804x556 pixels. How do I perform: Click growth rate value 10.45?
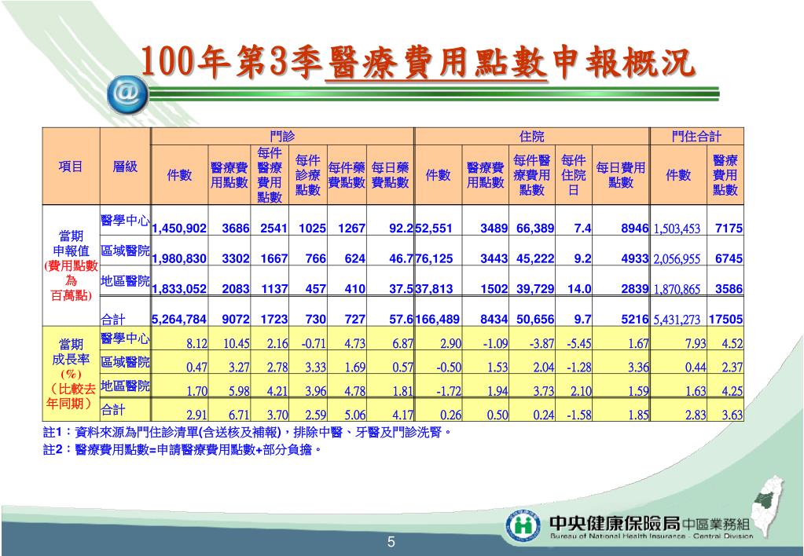click(x=237, y=343)
